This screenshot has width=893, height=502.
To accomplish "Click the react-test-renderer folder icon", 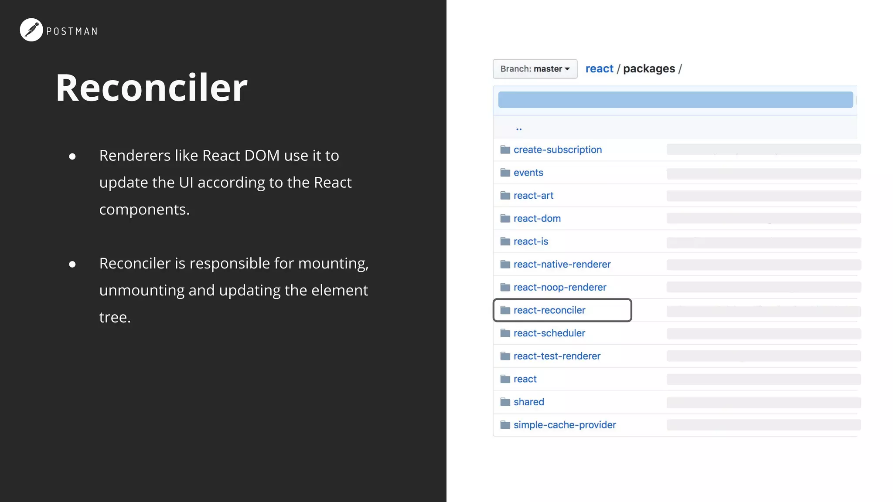I will [x=505, y=356].
